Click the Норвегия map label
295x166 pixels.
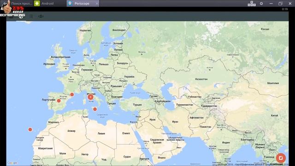[x=85, y=30]
